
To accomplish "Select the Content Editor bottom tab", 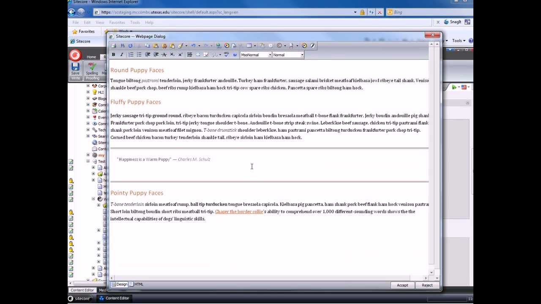I will pyautogui.click(x=82, y=290).
